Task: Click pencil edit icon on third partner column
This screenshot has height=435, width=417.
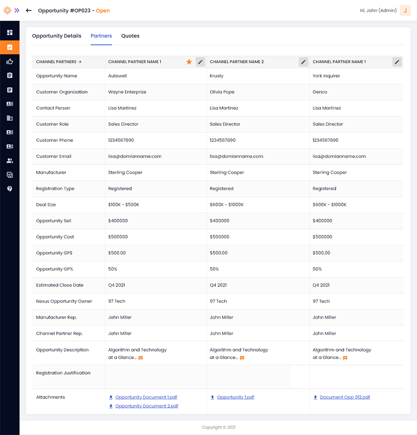Action: click(397, 62)
